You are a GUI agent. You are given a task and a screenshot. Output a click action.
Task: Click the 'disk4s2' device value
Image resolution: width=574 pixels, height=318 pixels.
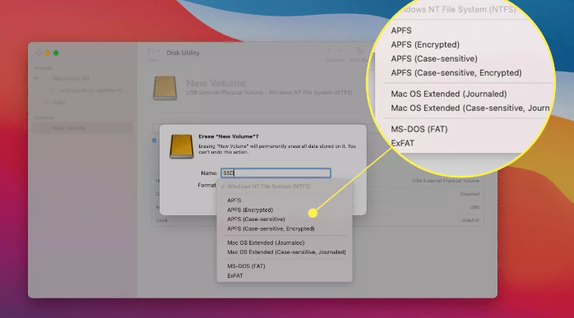470,220
